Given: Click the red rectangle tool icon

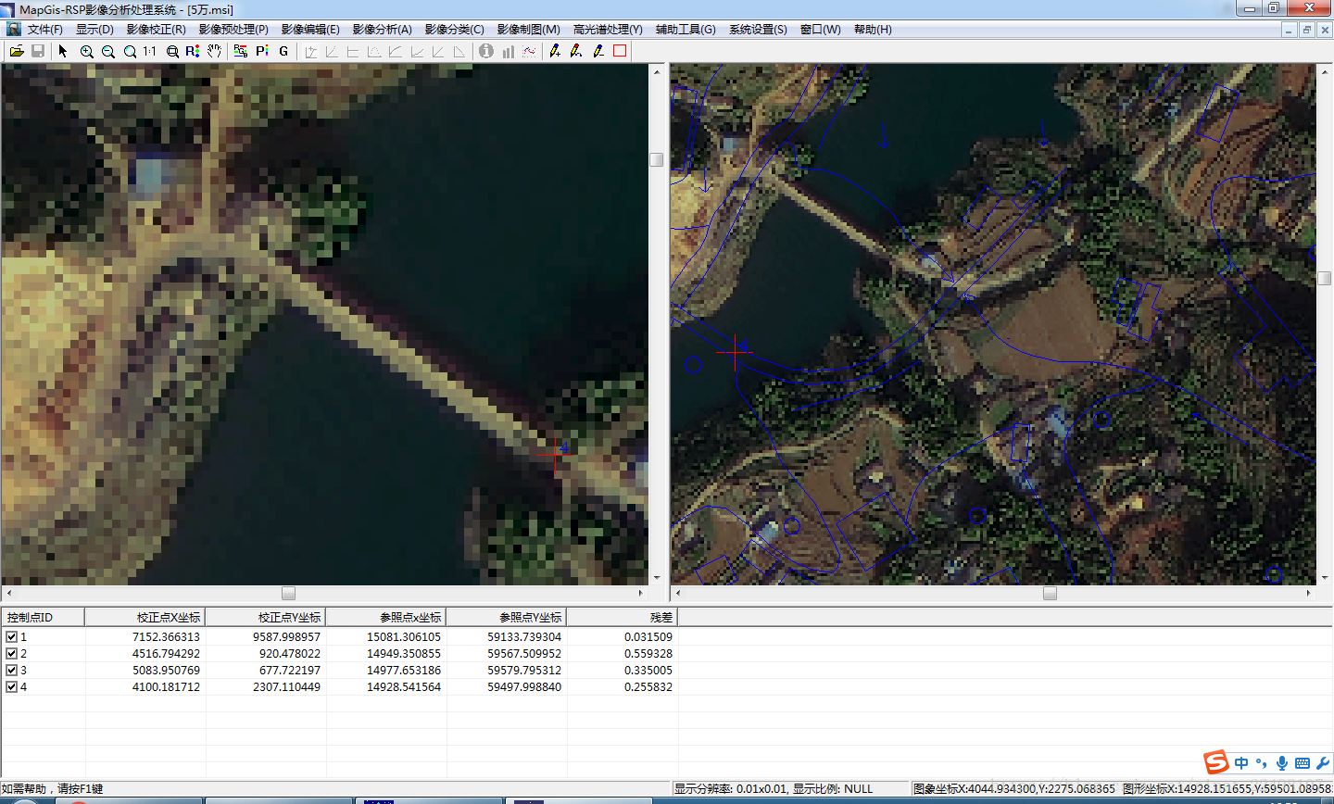Looking at the screenshot, I should [620, 51].
